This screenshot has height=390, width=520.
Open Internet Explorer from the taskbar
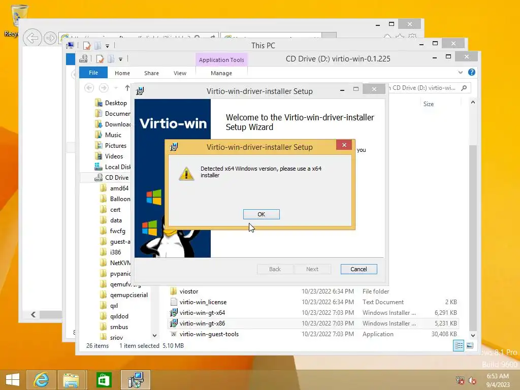pyautogui.click(x=41, y=379)
